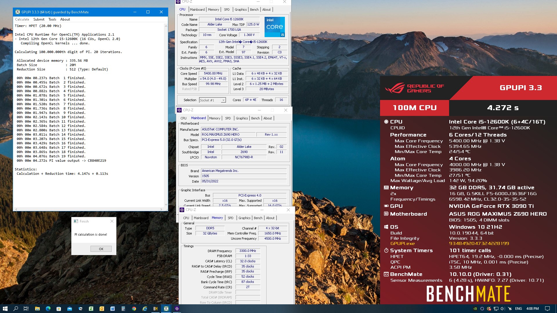This screenshot has width=557, height=313.
Task: Launch Outlook orange icon in taskbar
Action: [x=102, y=309]
